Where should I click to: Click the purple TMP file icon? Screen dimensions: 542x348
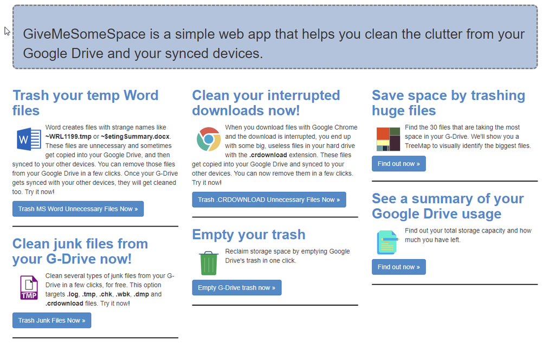(29, 287)
